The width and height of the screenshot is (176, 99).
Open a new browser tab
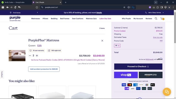click(x=66, y=2)
